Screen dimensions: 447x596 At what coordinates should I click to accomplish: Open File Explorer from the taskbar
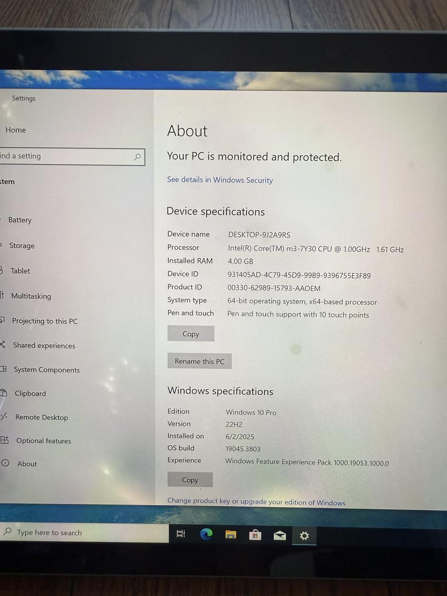pyautogui.click(x=231, y=534)
